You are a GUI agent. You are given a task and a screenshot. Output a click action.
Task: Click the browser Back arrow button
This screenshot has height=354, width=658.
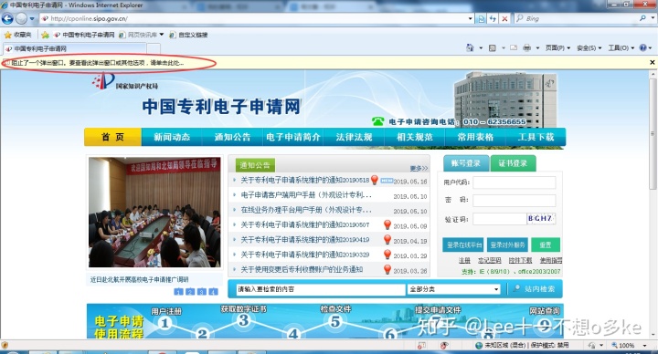tap(7, 18)
